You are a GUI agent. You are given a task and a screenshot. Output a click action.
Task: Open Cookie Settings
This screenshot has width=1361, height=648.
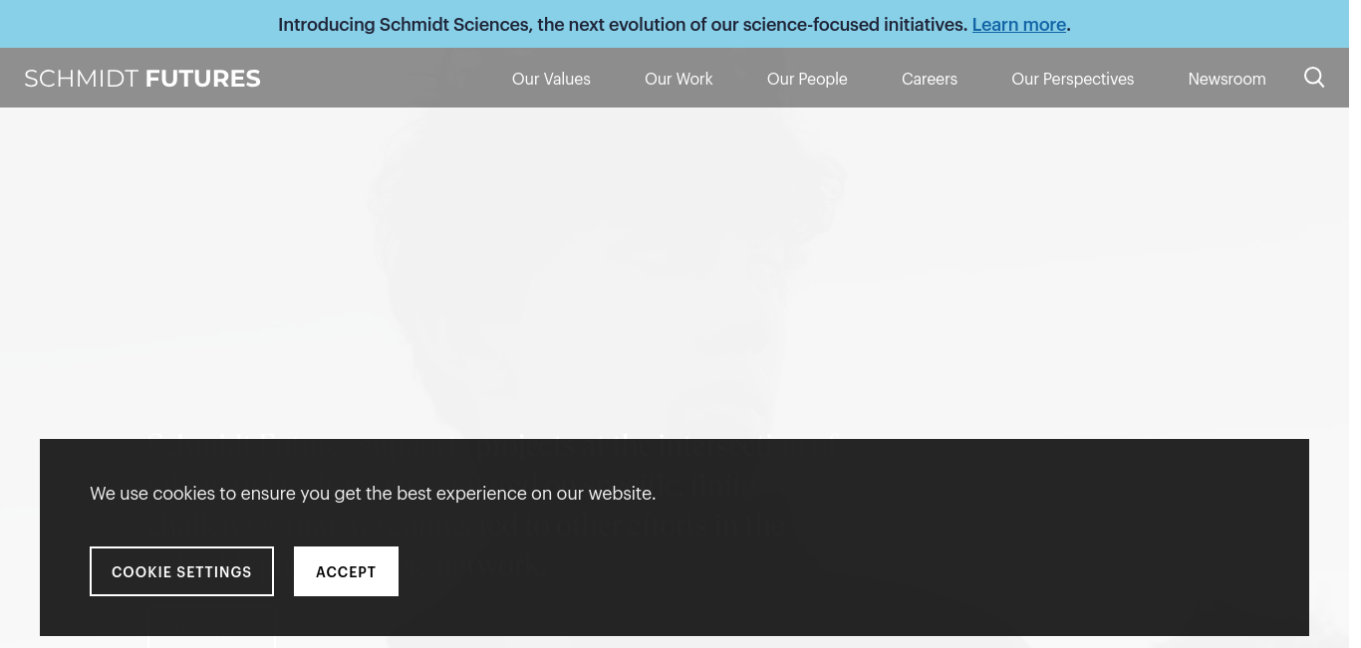181,571
